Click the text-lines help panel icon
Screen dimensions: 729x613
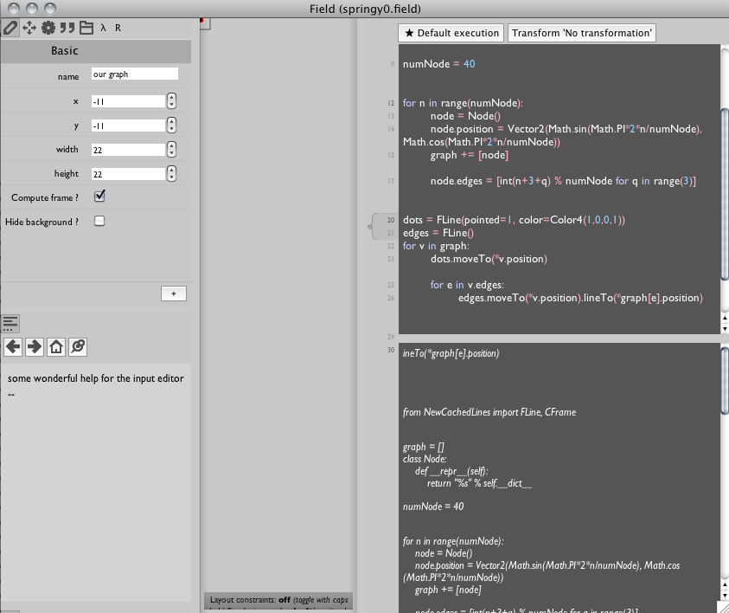[10, 324]
